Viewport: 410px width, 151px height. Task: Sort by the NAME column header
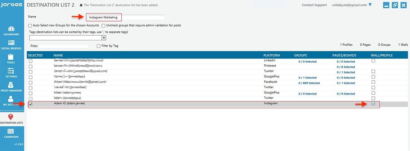(58, 55)
